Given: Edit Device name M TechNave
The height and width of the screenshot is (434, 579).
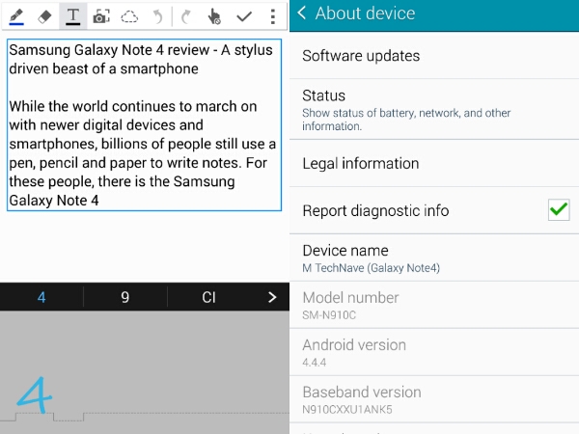Looking at the screenshot, I should (x=434, y=258).
